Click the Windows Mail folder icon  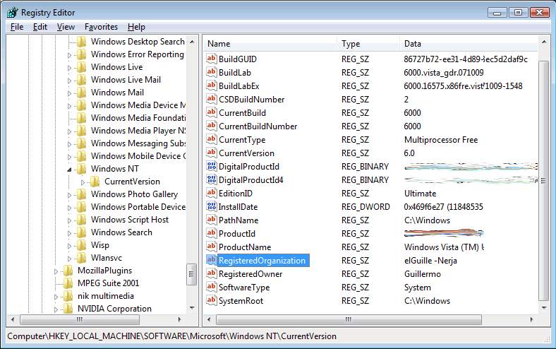[82, 93]
